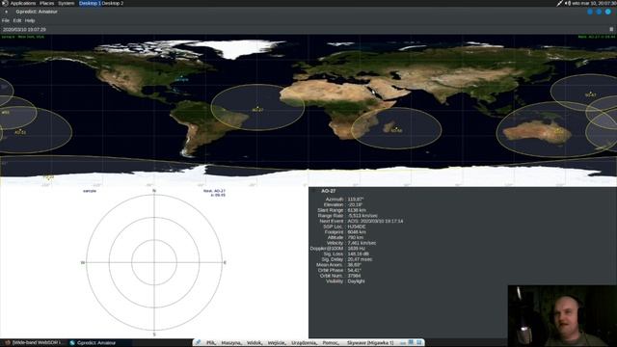Select SO-50 satellite near Madagascar on map
Screen dimensions: 617x347
click(x=396, y=129)
